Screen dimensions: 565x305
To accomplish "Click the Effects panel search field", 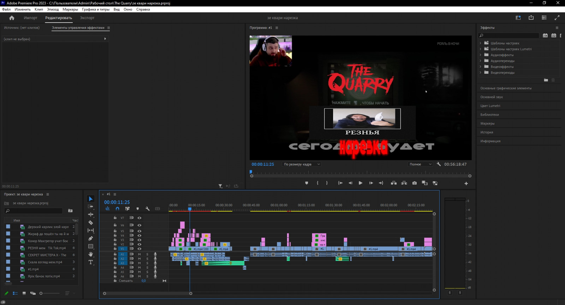I will coord(509,36).
